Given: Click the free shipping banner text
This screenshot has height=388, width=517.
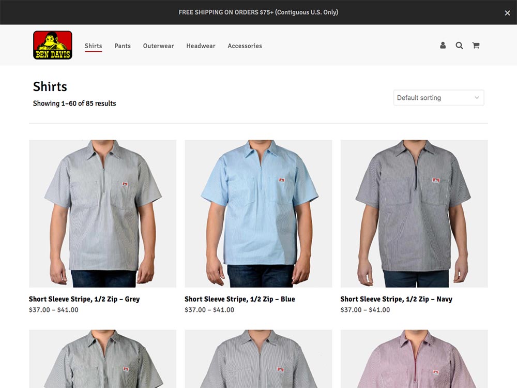Looking at the screenshot, I should click(258, 12).
